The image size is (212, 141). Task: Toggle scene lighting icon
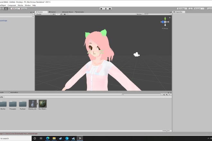click(x=58, y=14)
